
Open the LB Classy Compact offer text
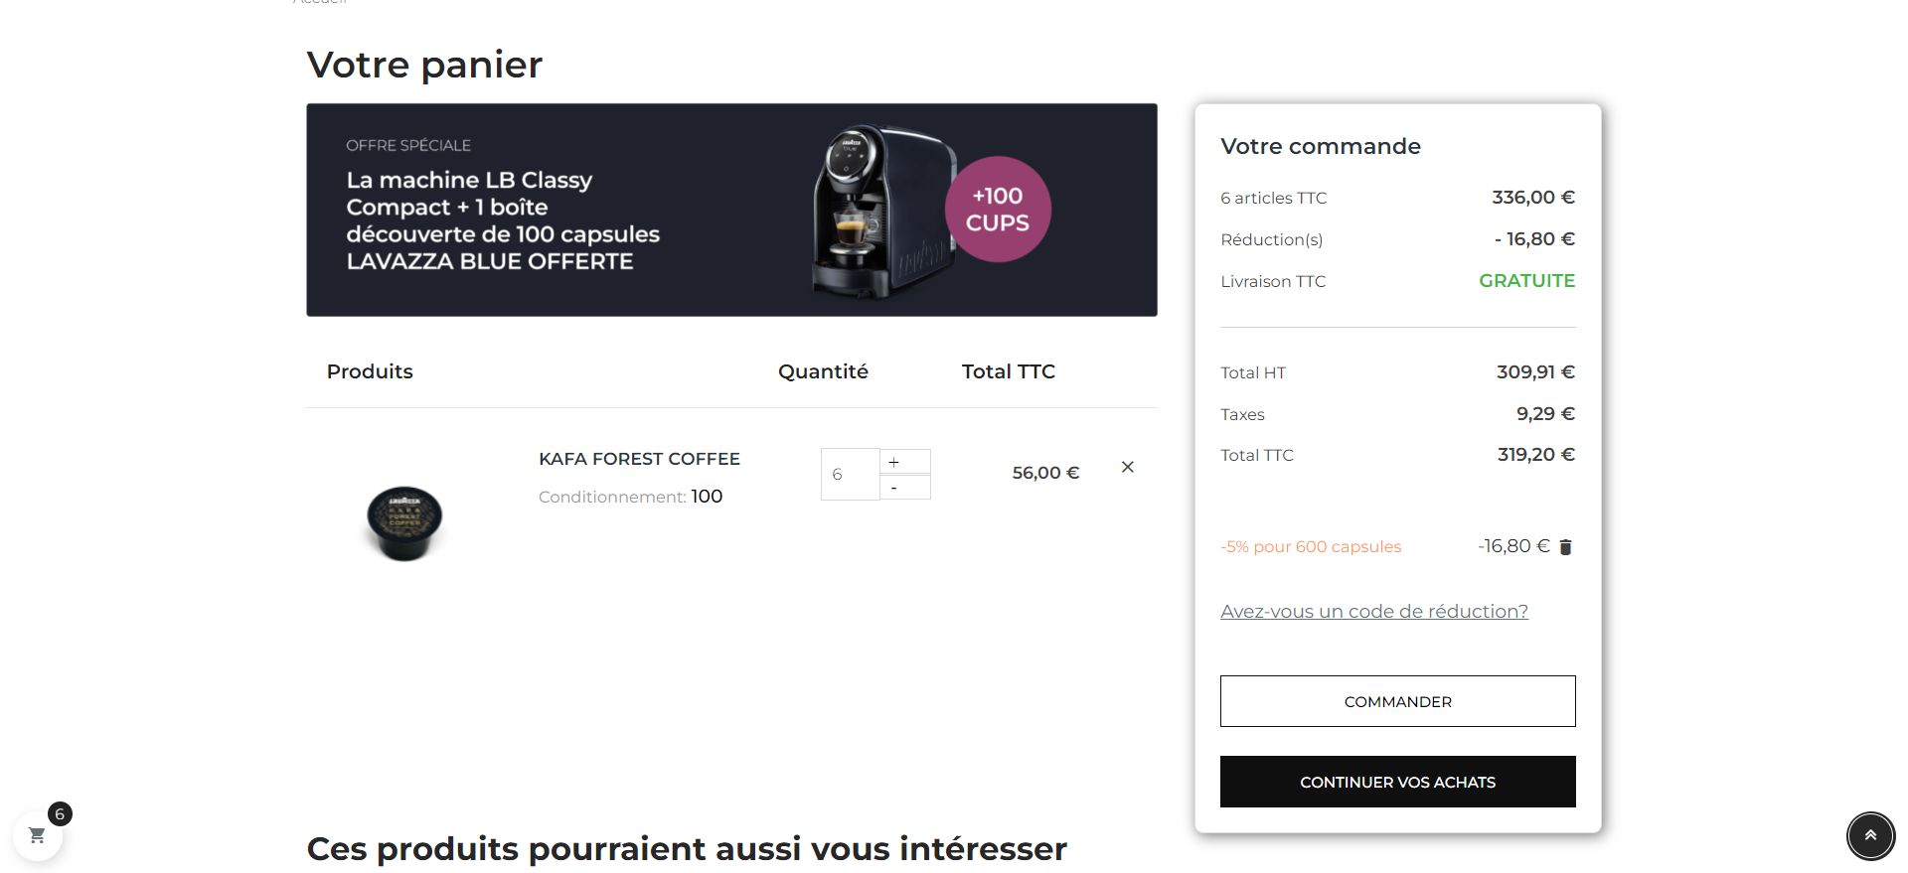tap(503, 220)
